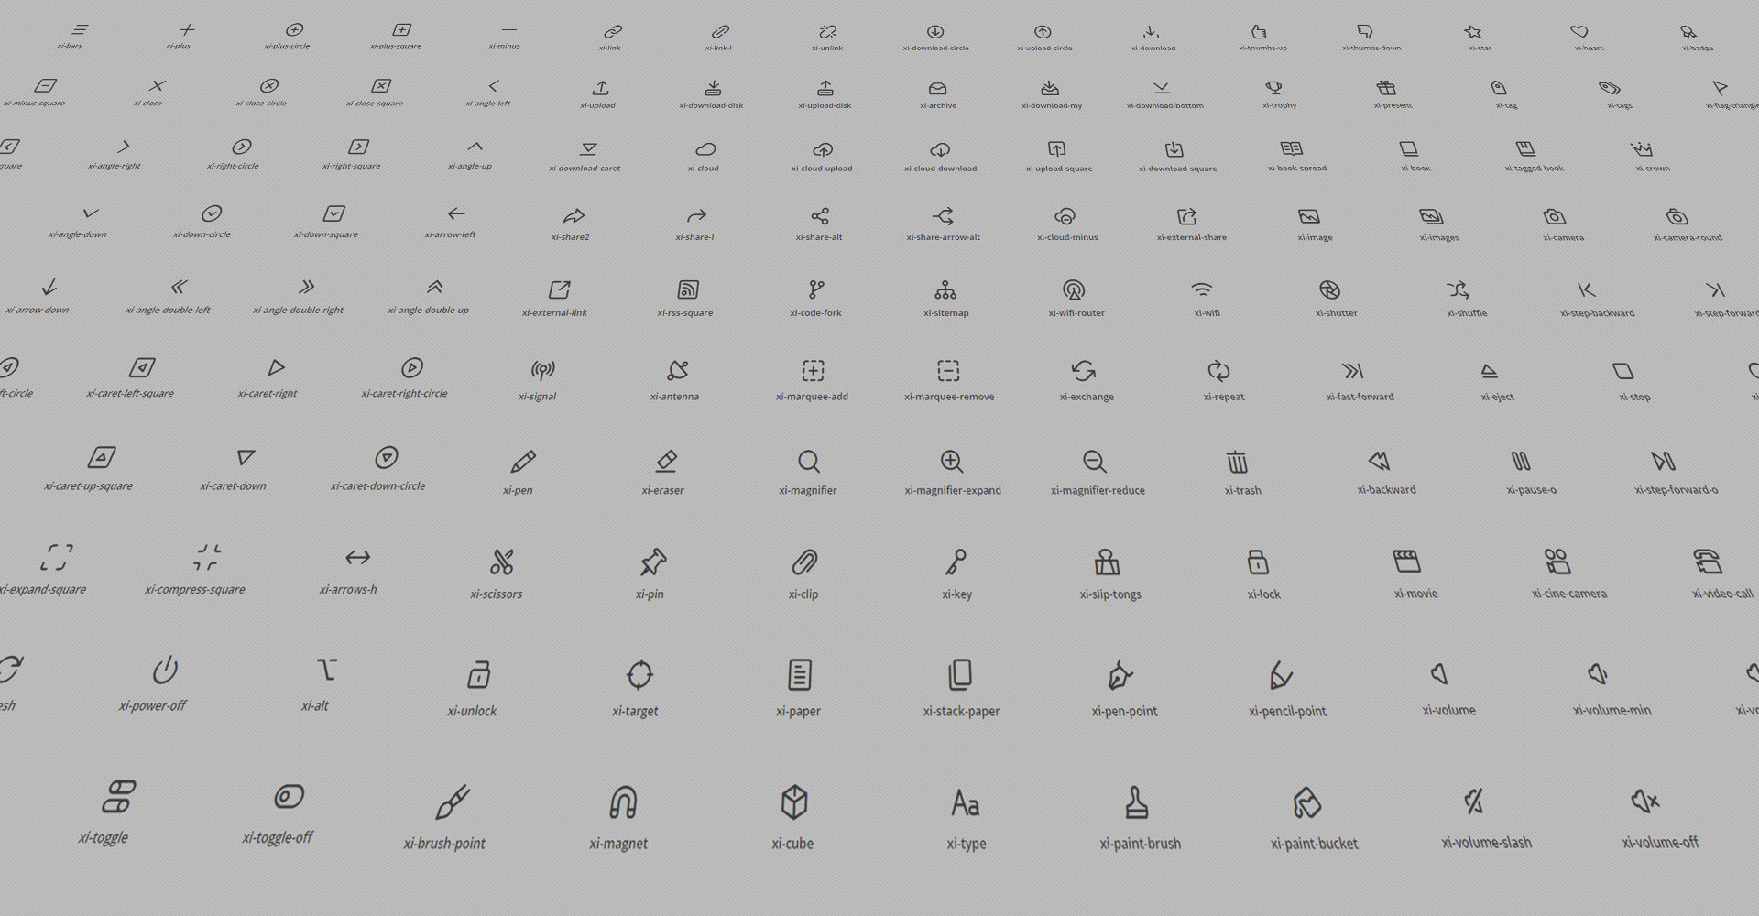Select the xi-toggle-off switch icon
Viewport: 1759px width, 916px height.
point(289,797)
